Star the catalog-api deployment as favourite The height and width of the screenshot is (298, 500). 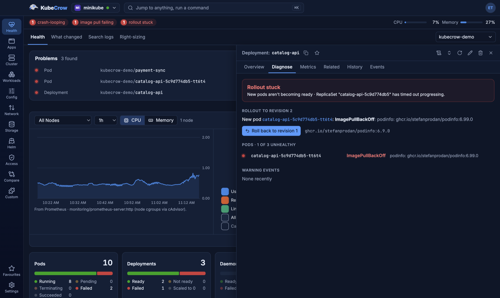(317, 53)
